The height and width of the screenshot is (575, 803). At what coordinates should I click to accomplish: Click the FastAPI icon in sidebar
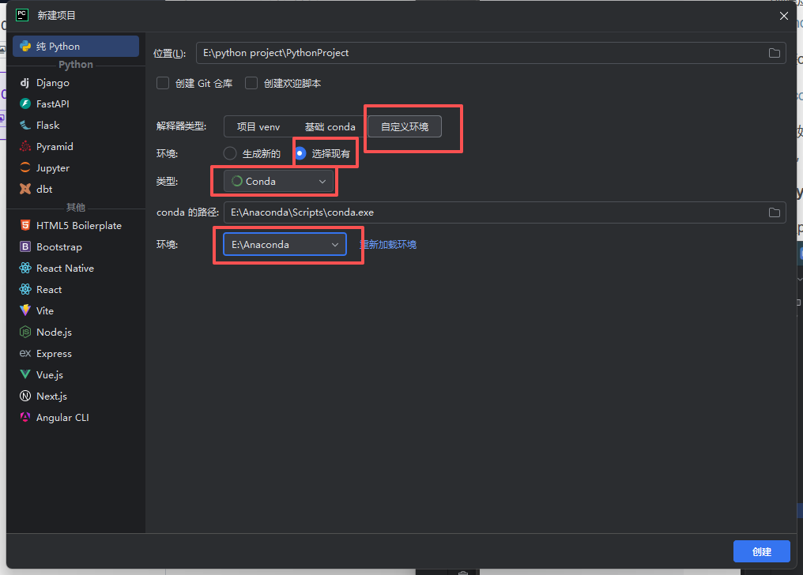click(25, 103)
